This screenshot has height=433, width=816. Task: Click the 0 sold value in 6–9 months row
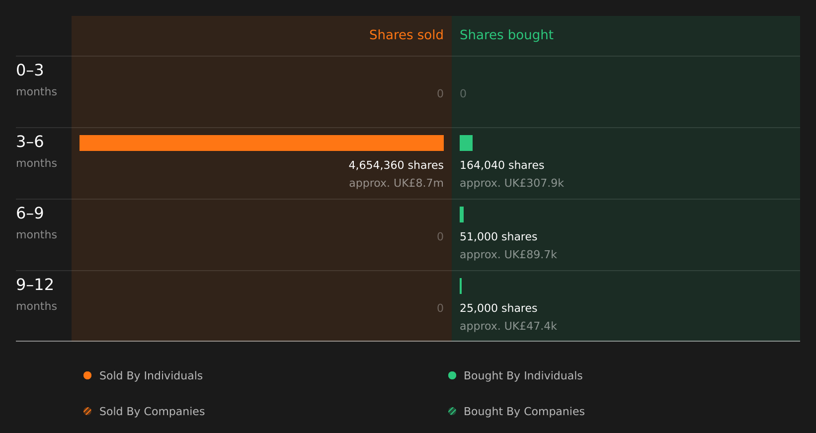440,237
